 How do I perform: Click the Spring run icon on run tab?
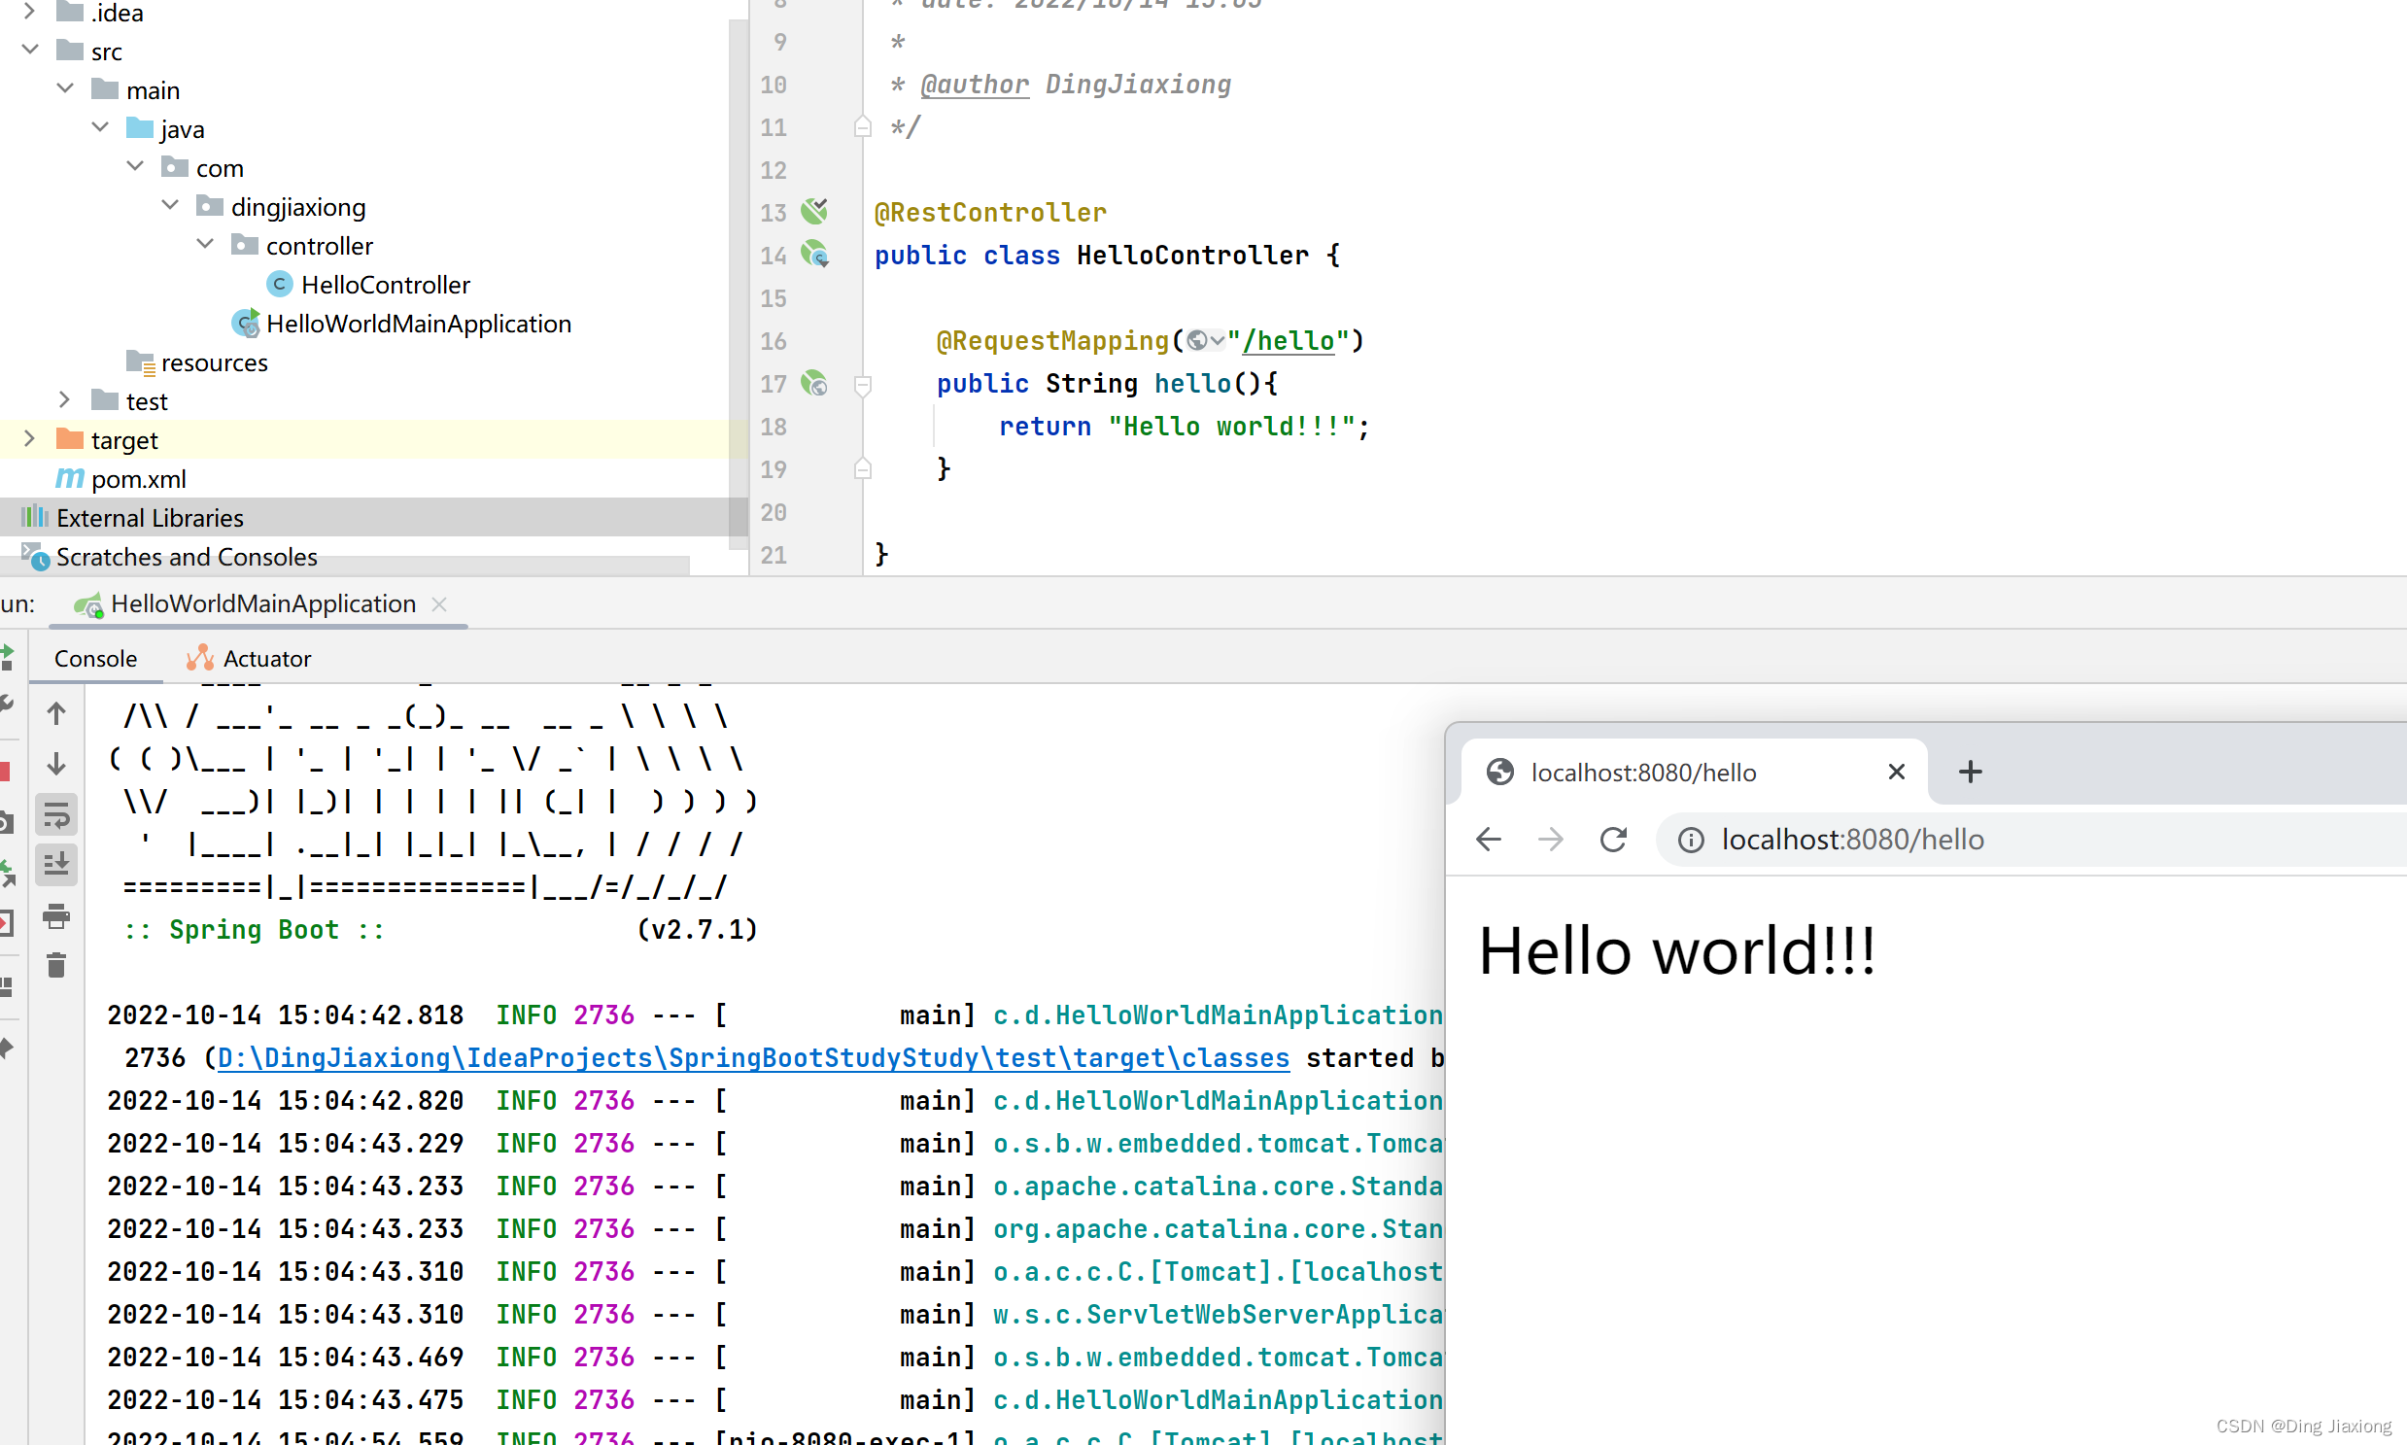click(x=88, y=604)
